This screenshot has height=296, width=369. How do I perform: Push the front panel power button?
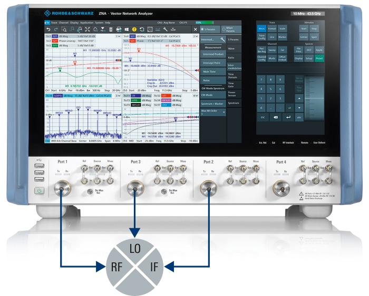[x=39, y=191]
